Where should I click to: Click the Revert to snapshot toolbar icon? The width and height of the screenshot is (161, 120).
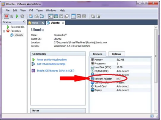tap(36, 16)
